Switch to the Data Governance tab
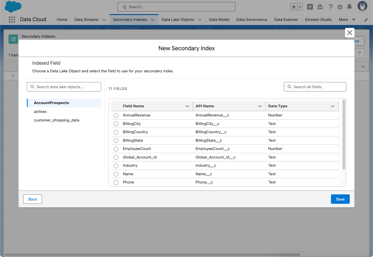The image size is (373, 257). (252, 20)
